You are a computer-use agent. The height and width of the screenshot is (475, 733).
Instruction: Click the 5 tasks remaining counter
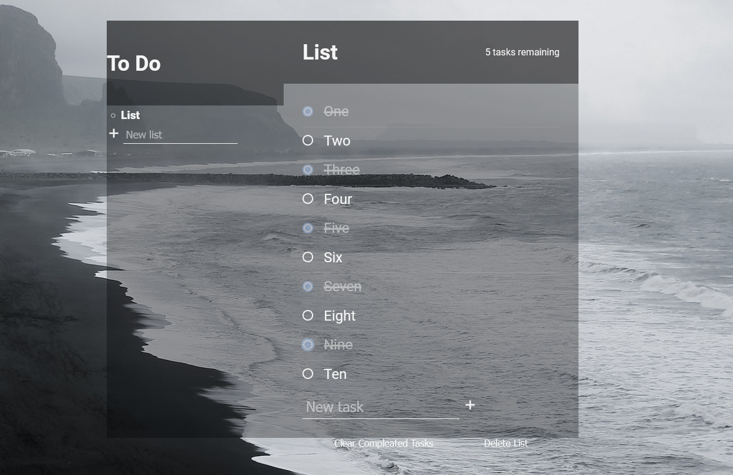(x=522, y=52)
